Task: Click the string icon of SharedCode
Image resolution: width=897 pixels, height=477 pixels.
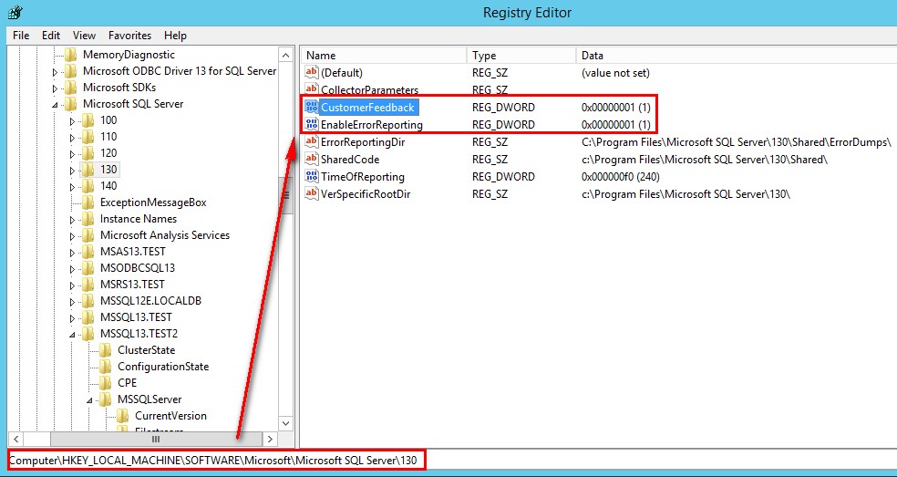Action: [311, 160]
